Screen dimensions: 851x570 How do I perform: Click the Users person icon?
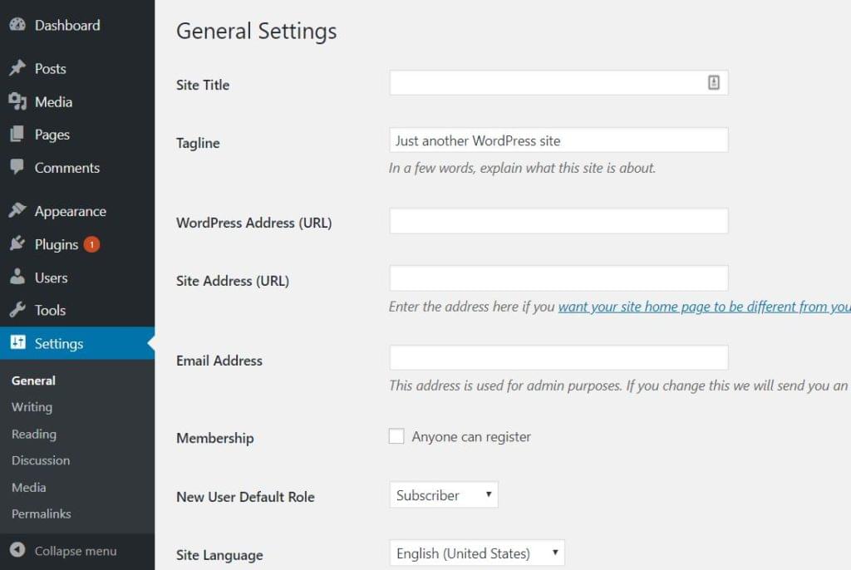[17, 278]
